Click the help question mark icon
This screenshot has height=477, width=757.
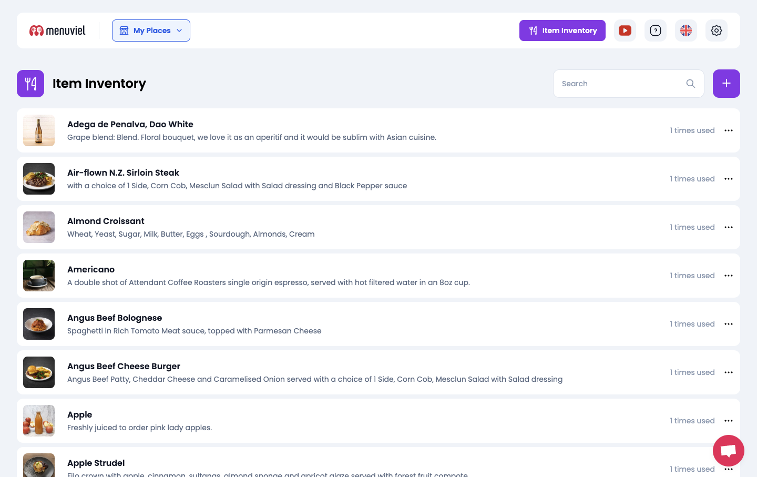pos(656,31)
